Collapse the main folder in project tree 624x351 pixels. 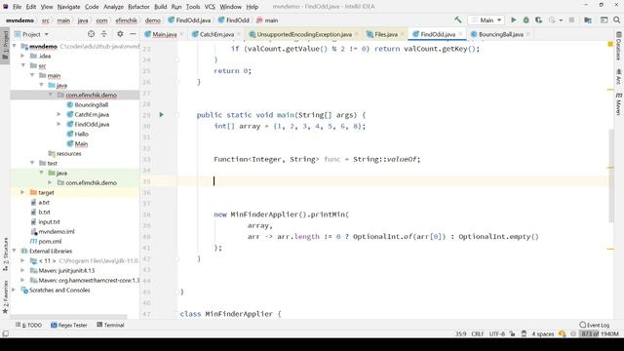[x=32, y=75]
